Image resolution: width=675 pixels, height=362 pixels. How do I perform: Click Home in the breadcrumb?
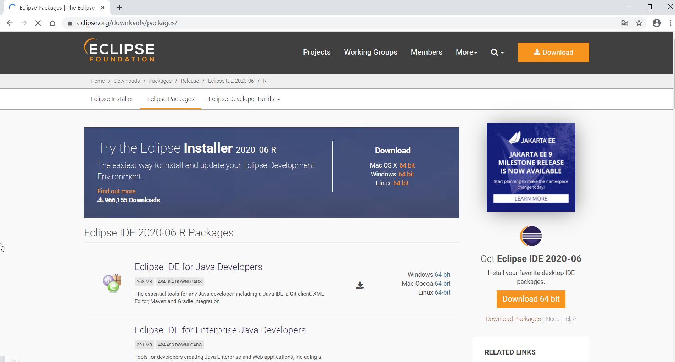(97, 81)
